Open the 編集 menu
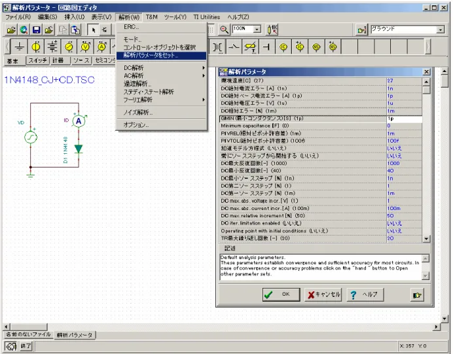The width and height of the screenshot is (455, 354). (x=47, y=17)
